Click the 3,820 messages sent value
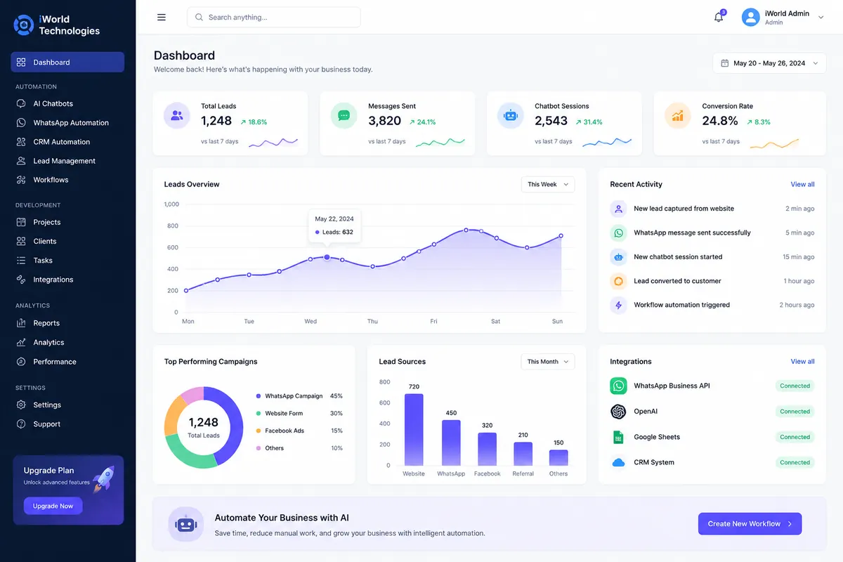This screenshot has width=843, height=562. (384, 121)
